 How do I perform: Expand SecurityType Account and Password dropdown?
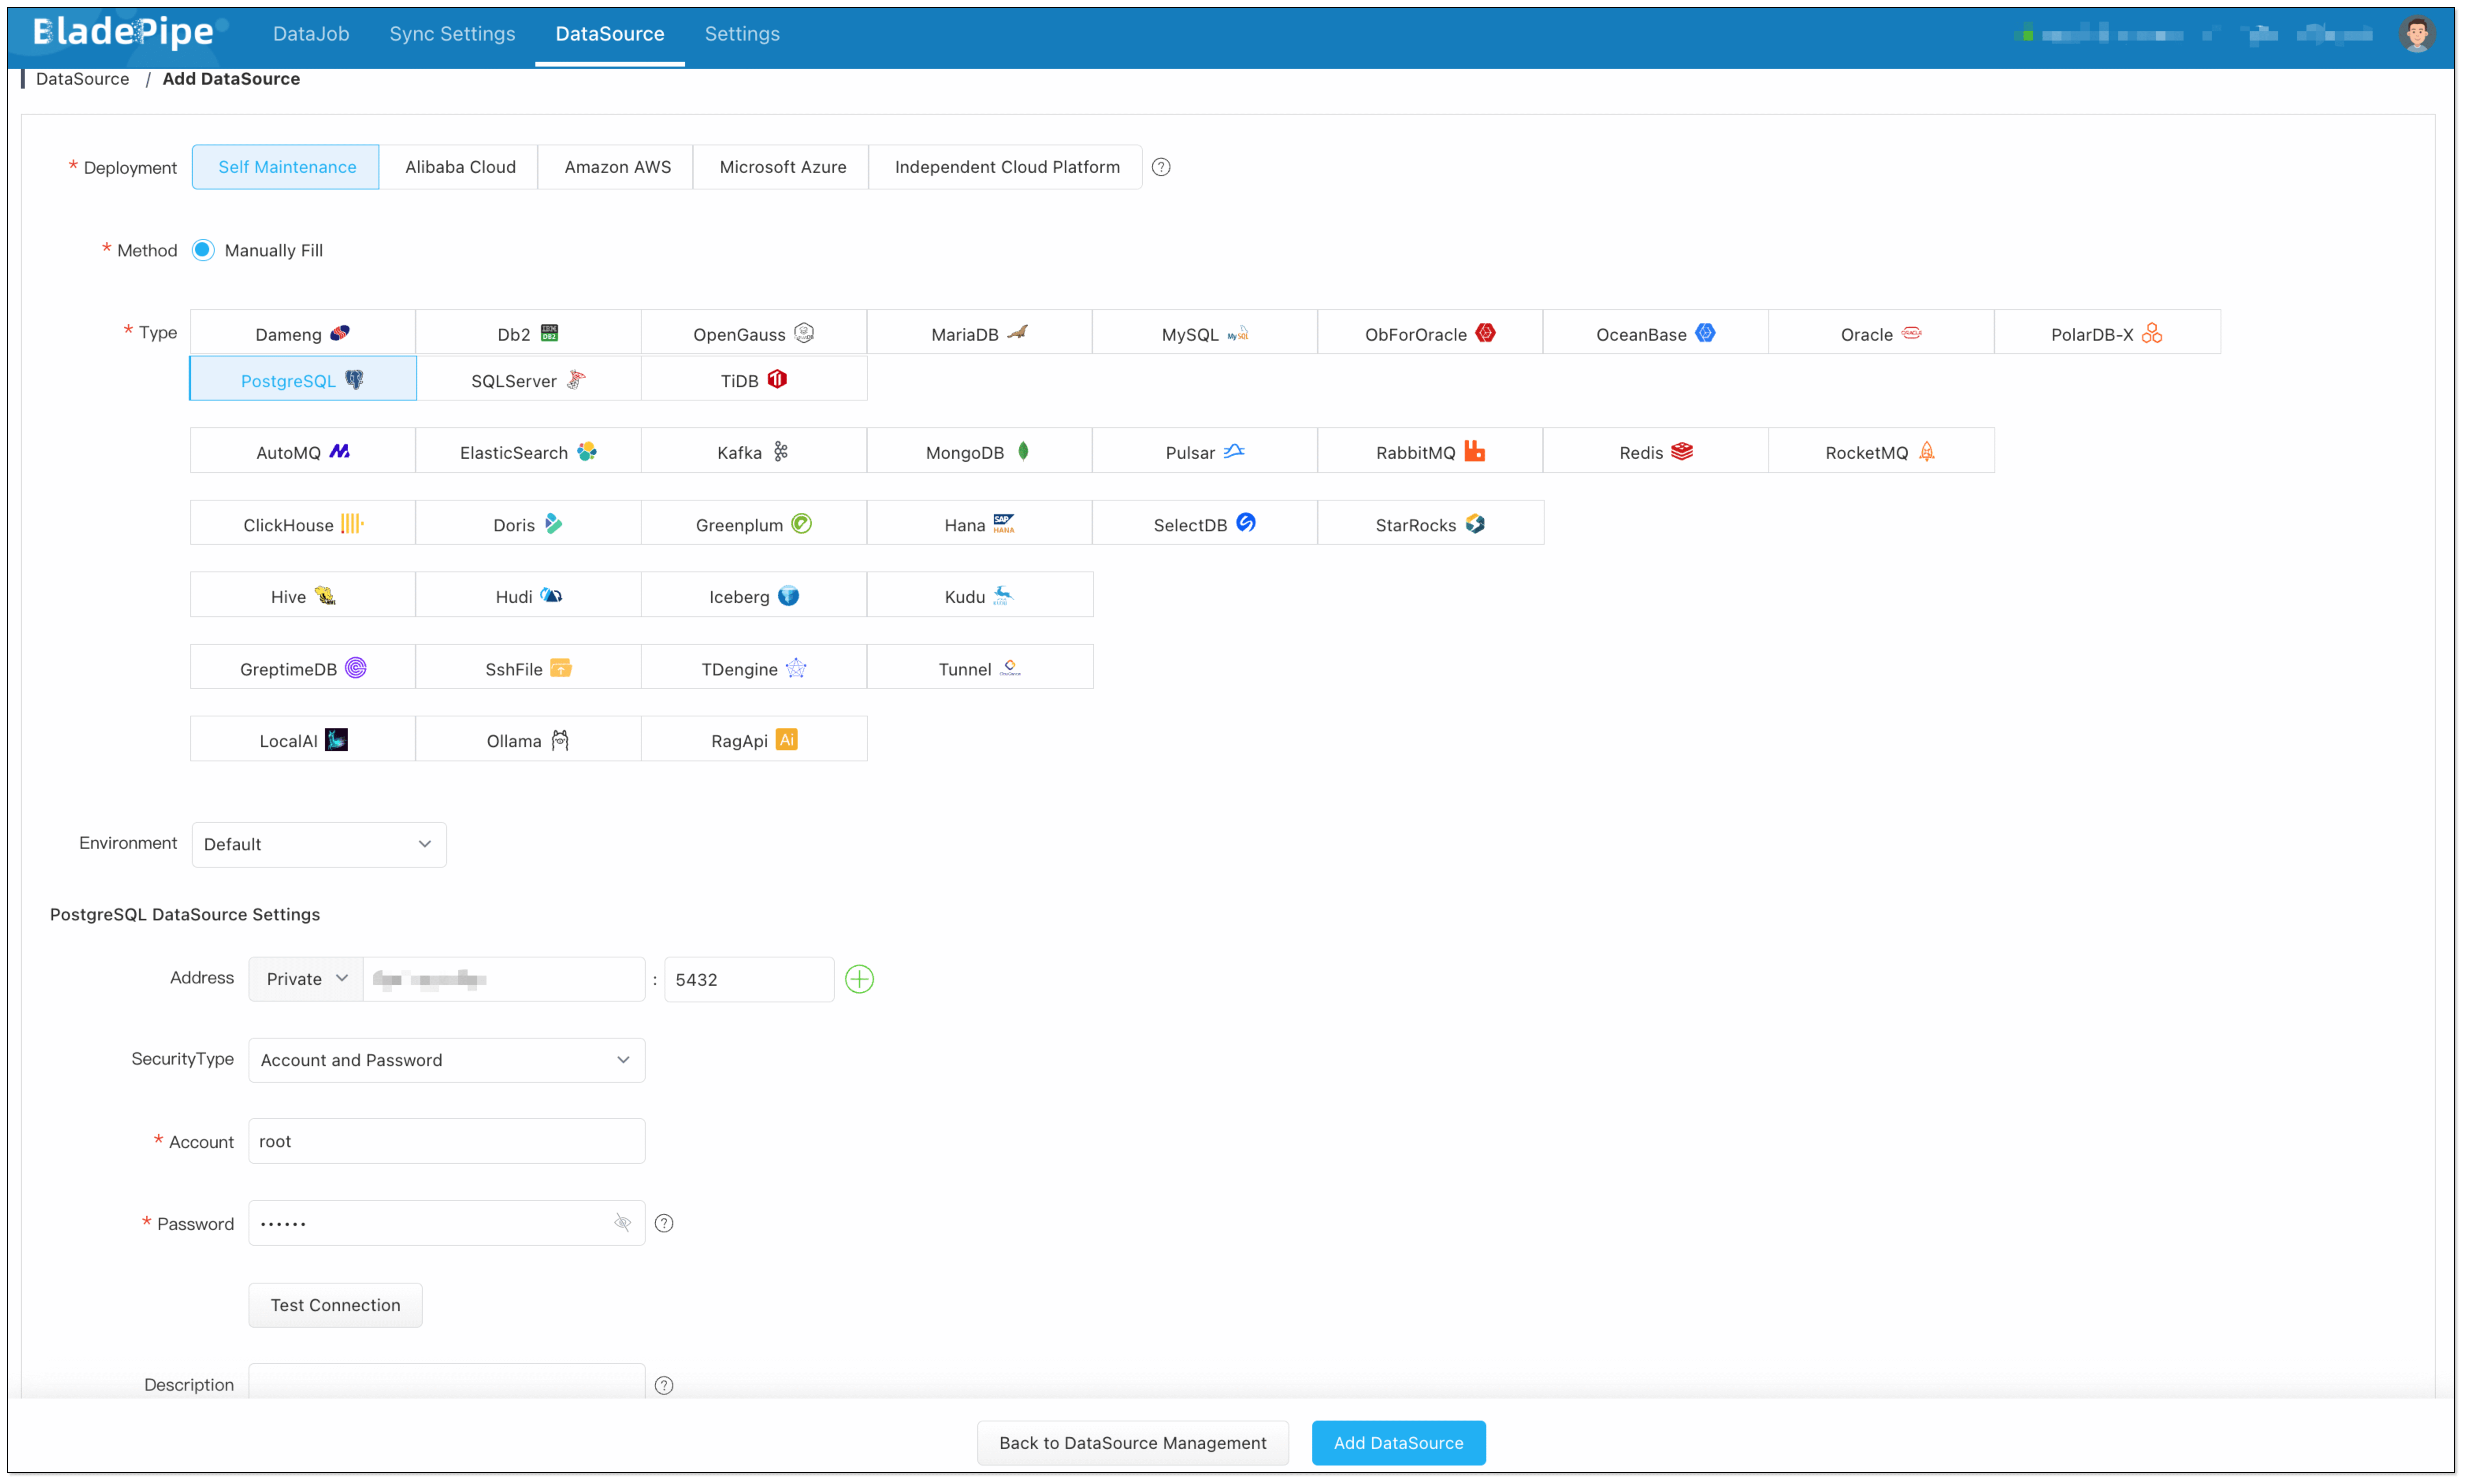pos(446,1060)
